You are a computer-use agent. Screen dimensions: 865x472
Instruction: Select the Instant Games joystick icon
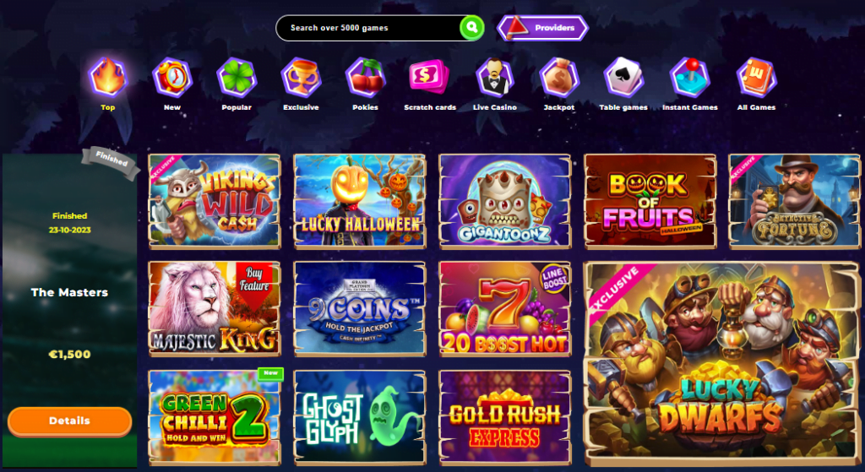(689, 77)
